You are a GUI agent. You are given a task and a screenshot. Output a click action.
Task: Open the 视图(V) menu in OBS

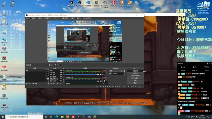click(x=40, y=18)
